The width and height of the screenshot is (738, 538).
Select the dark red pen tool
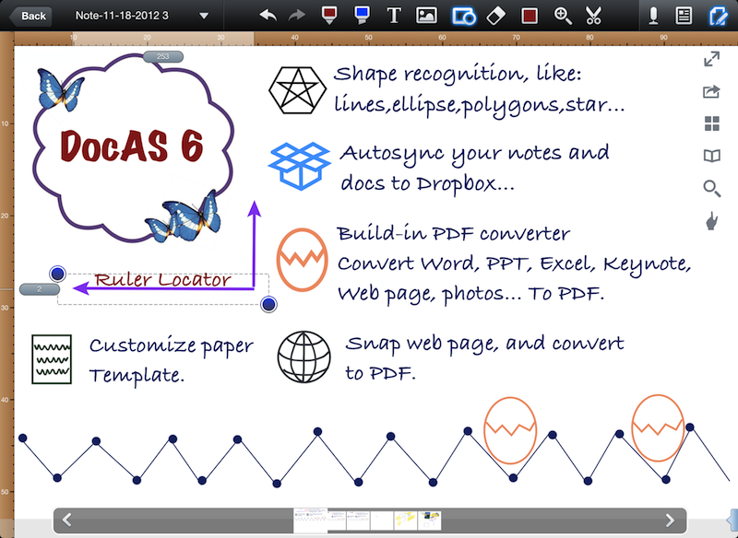pyautogui.click(x=329, y=16)
